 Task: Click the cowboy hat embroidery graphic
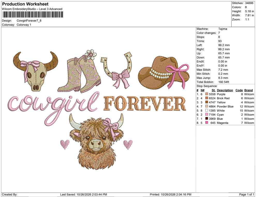(164, 73)
